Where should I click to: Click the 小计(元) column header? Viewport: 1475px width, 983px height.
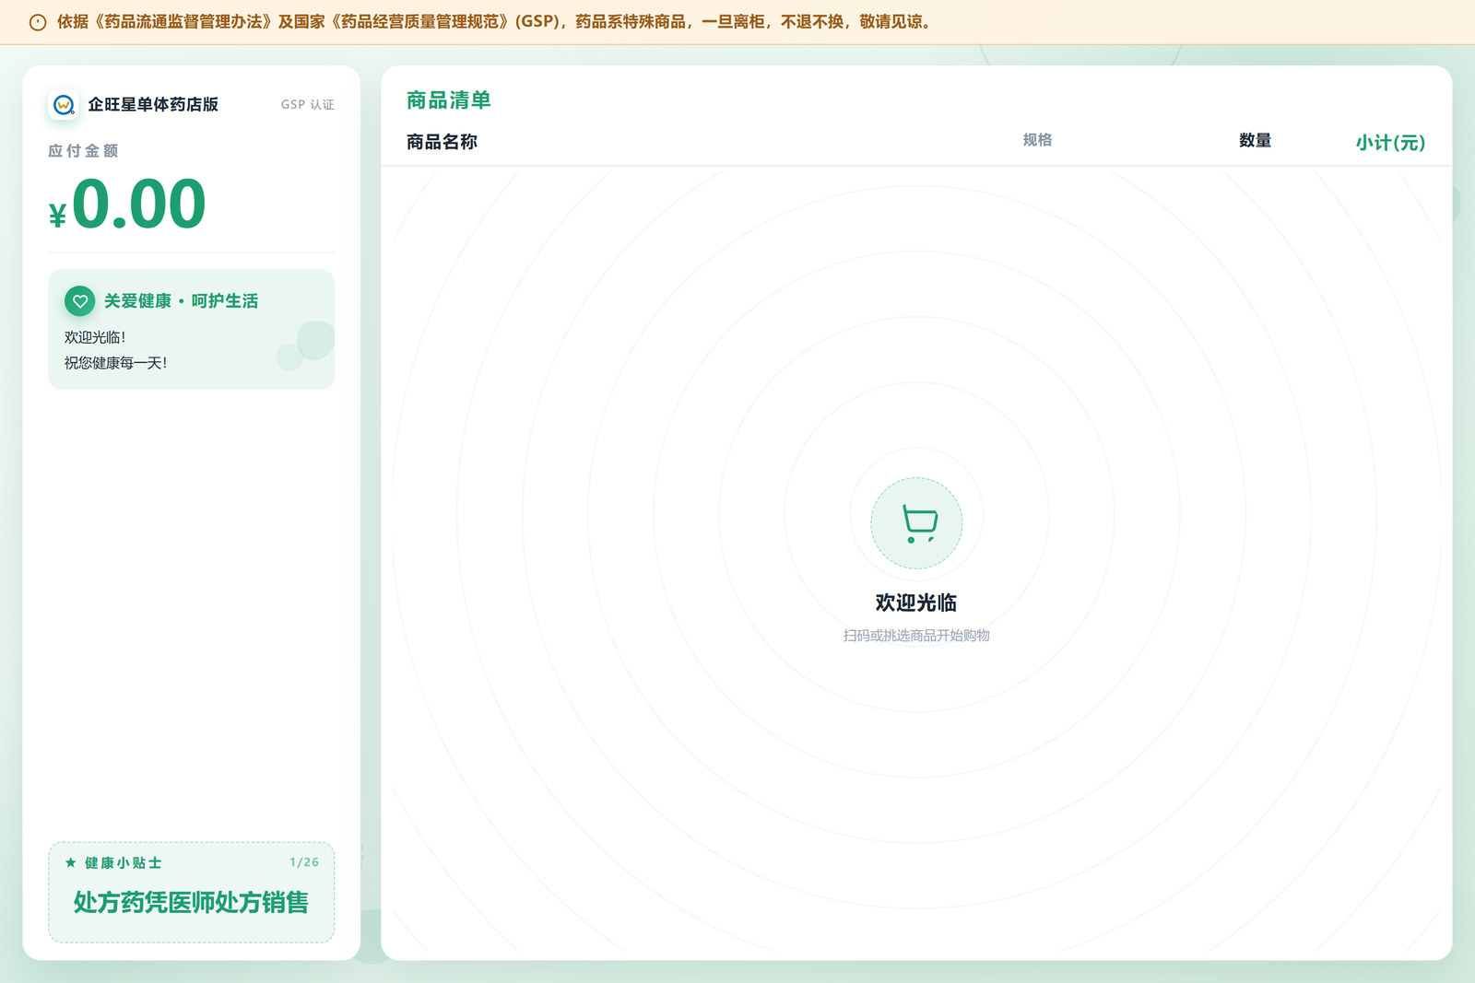1390,143
